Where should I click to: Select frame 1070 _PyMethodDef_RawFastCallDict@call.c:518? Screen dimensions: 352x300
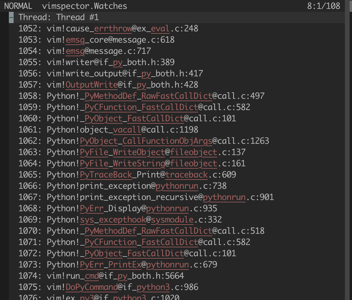pyautogui.click(x=141, y=231)
